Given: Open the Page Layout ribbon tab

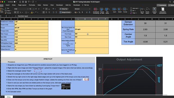Looking at the screenshot, I should point(22,5).
